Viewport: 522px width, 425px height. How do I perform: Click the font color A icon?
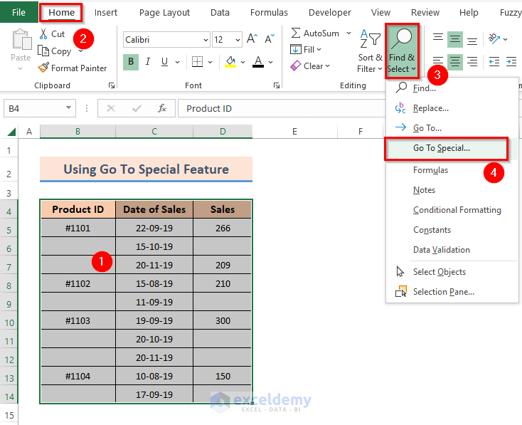pos(258,62)
